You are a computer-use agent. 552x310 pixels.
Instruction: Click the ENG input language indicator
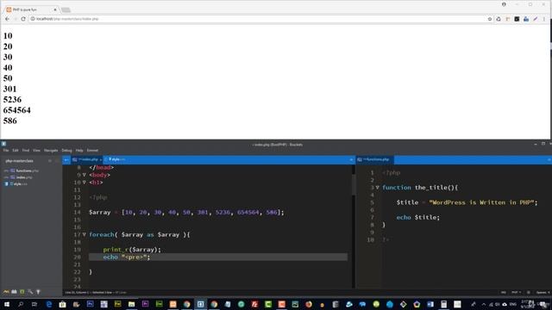pos(513,304)
